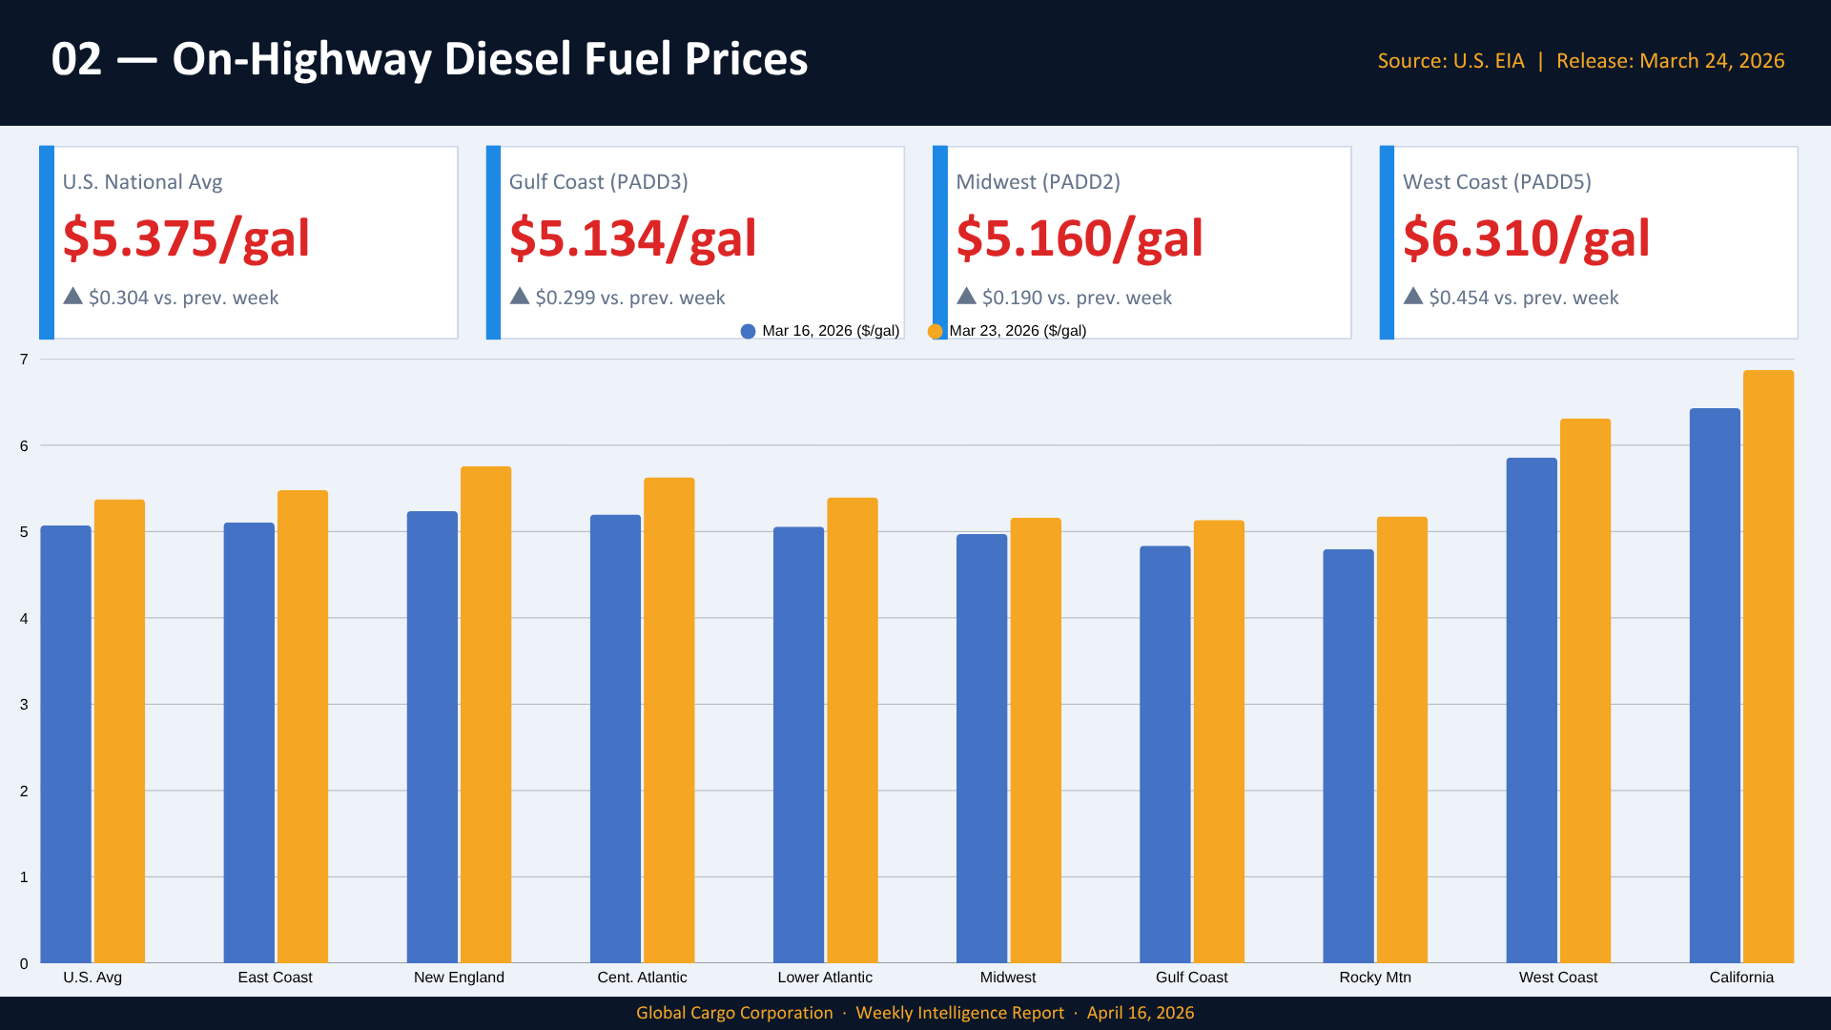Screen dimensions: 1831x1030
Task: Click the orange Mar 23, 2026 legend dot
Action: coord(936,331)
